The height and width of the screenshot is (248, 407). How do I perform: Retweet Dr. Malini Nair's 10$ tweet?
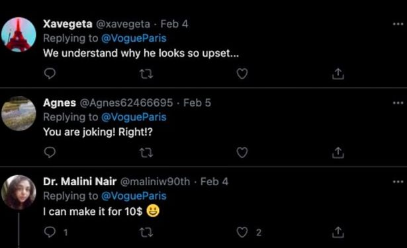pos(146,232)
